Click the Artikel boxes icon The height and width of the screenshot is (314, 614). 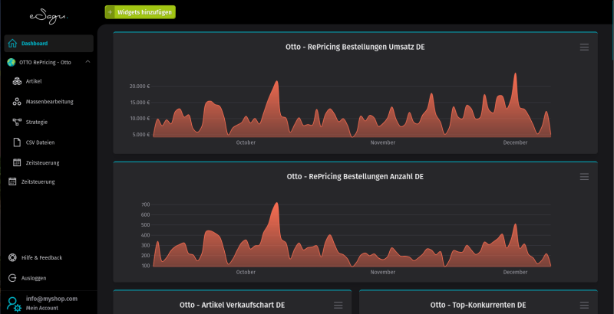tap(18, 81)
